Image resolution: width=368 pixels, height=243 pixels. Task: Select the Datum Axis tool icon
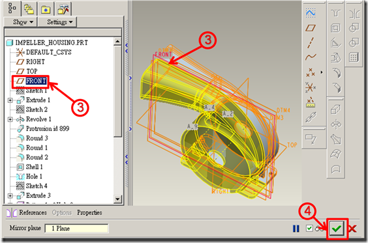pos(311,42)
